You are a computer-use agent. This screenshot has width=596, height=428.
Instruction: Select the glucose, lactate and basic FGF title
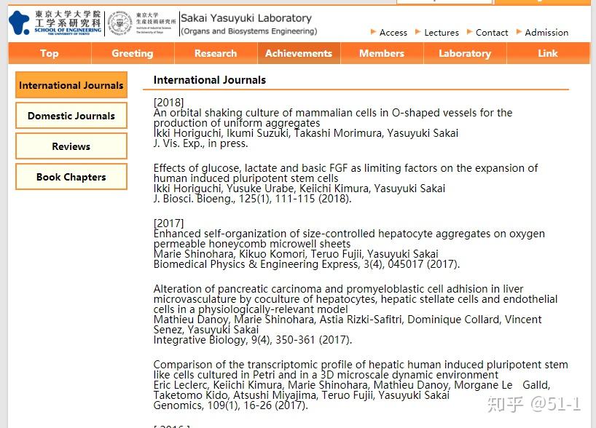coord(345,173)
